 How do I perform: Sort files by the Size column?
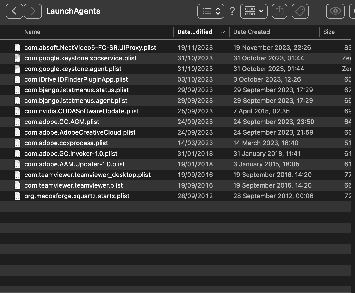(329, 32)
